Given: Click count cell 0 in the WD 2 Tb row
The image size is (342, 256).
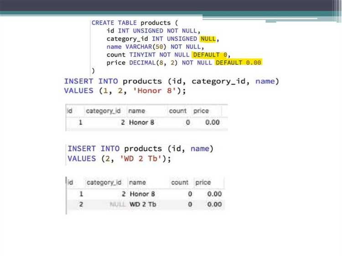Looking at the screenshot, I should pyautogui.click(x=190, y=204).
